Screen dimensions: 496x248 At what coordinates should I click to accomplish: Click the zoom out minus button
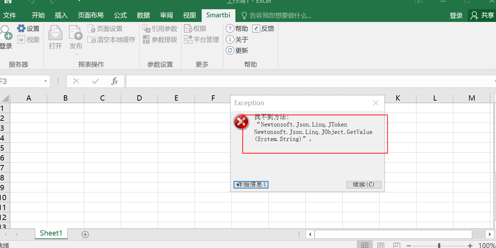(409, 246)
